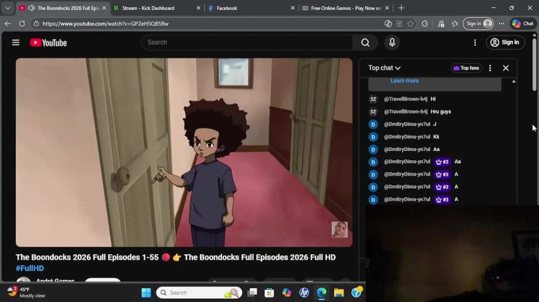Click the page vertical scrollbar thumb
This screenshot has width=539, height=302.
[x=534, y=64]
